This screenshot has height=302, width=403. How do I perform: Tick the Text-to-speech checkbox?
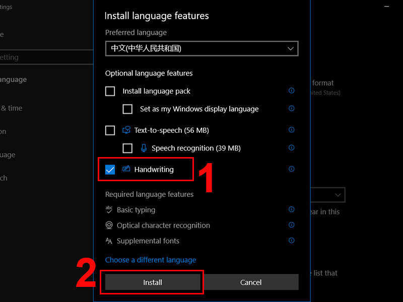coord(110,130)
